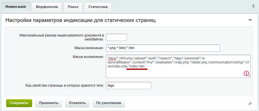
Task: Select the Статистика tab
Action: coord(98,7)
